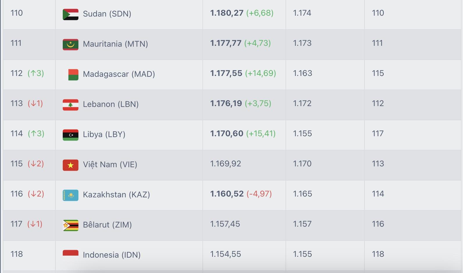The image size is (463, 273).
Task: Click Bêlarut (ZIM) team name
Action: pyautogui.click(x=107, y=225)
